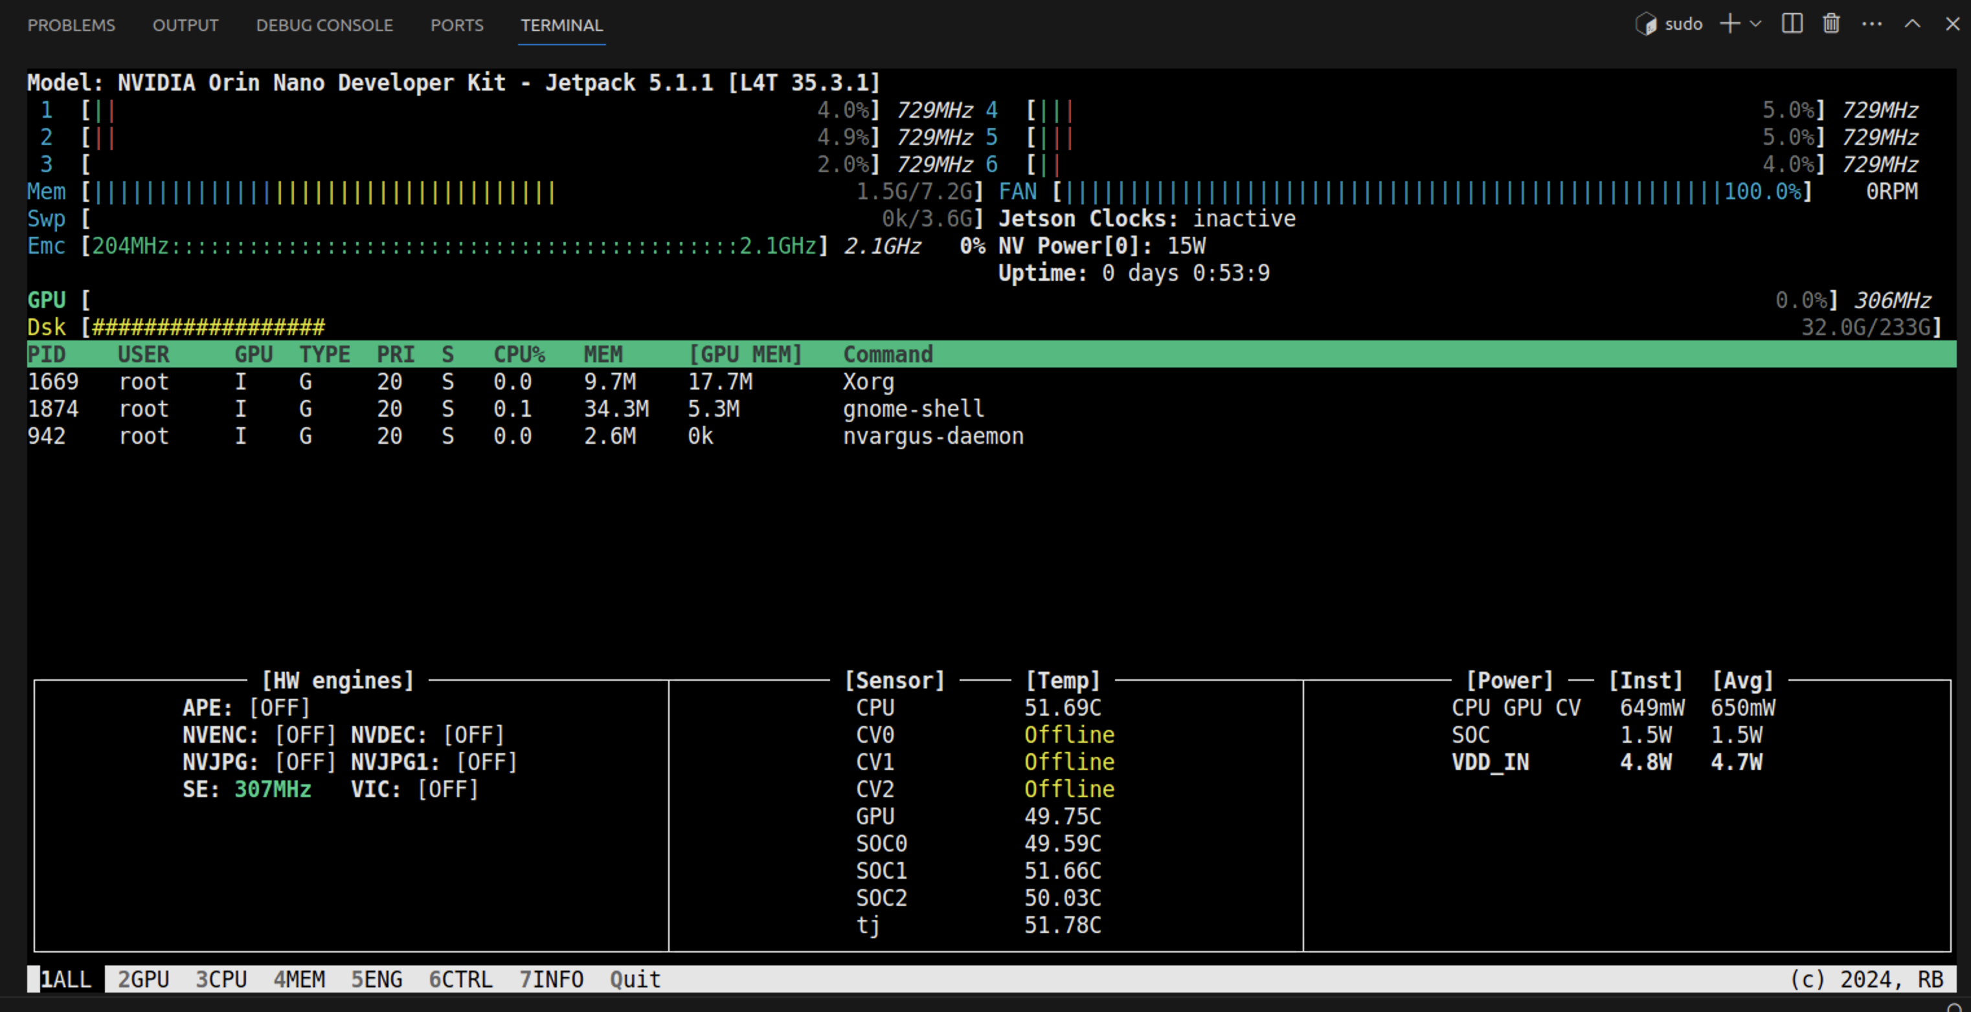1971x1012 pixels.
Task: Show the 7INFO page in jtop
Action: (551, 979)
